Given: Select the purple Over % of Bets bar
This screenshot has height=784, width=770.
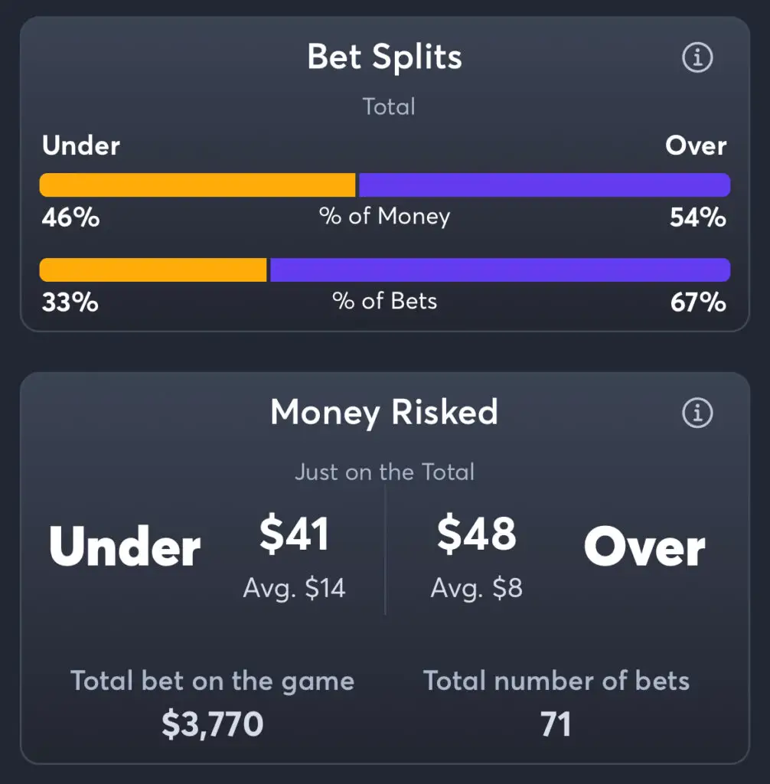Looking at the screenshot, I should pos(500,270).
